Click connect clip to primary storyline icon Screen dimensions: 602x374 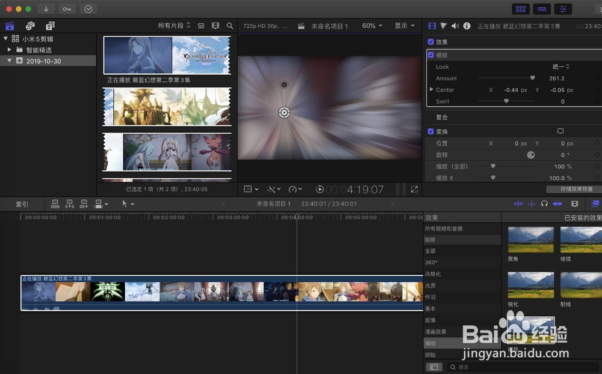pyautogui.click(x=55, y=204)
